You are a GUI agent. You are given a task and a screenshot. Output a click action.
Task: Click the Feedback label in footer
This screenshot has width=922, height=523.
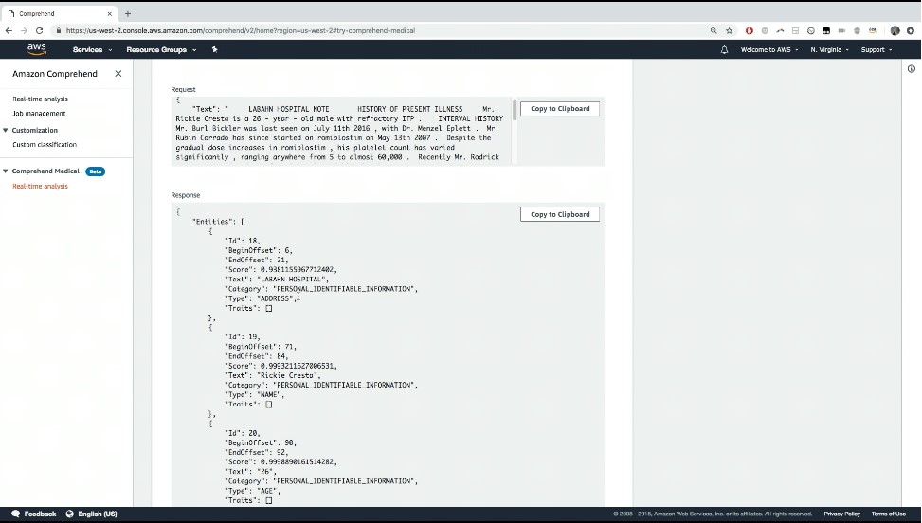40,514
